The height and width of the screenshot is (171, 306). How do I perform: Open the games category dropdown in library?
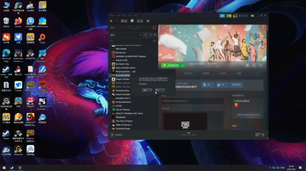pyautogui.click(x=126, y=35)
